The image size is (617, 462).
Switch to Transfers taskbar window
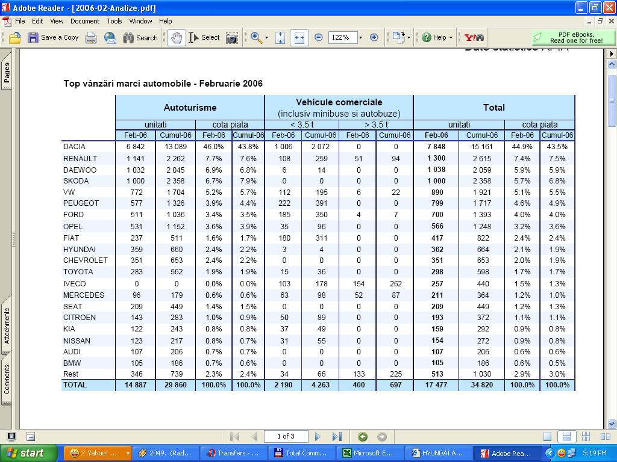[233, 453]
